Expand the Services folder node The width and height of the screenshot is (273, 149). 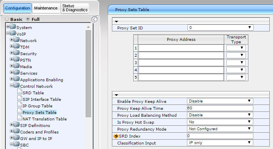tap(11, 72)
